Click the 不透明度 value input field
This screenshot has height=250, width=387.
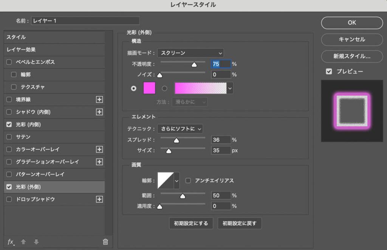tap(221, 64)
